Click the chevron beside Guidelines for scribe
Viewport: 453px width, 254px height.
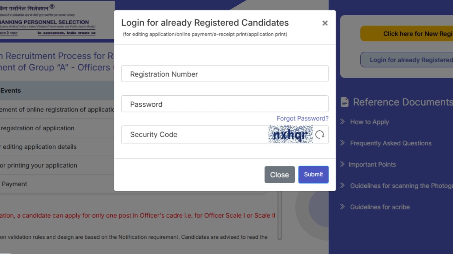click(343, 207)
